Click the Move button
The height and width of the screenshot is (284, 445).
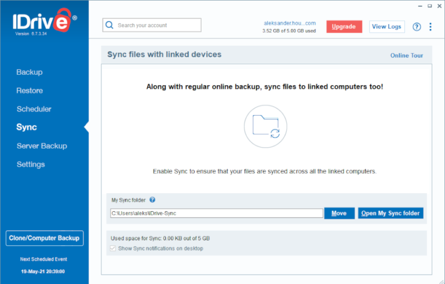click(340, 213)
